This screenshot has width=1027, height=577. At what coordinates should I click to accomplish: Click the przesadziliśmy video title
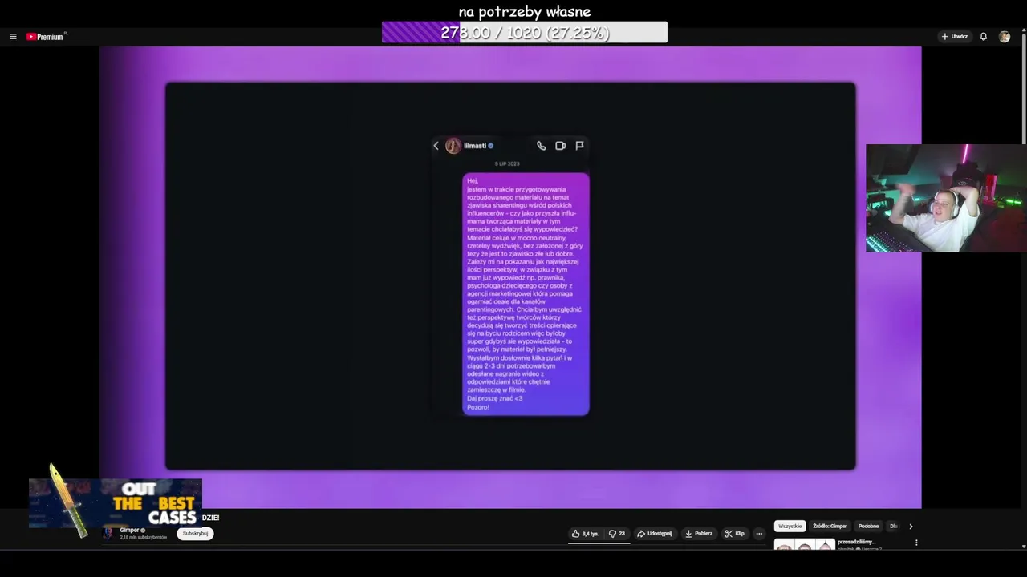[856, 542]
